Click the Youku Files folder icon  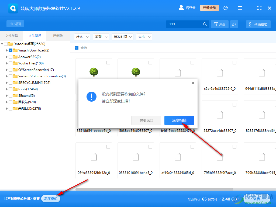tap(15, 63)
